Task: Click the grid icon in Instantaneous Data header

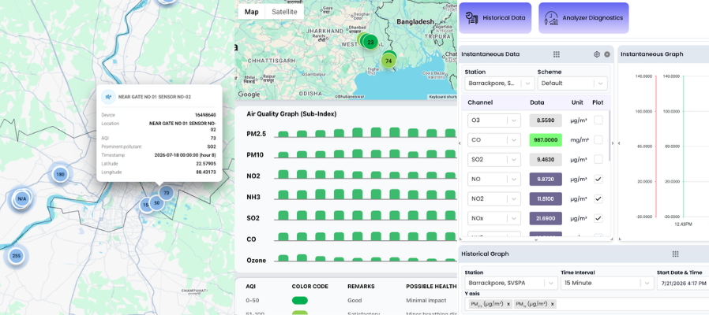Action: 556,54
